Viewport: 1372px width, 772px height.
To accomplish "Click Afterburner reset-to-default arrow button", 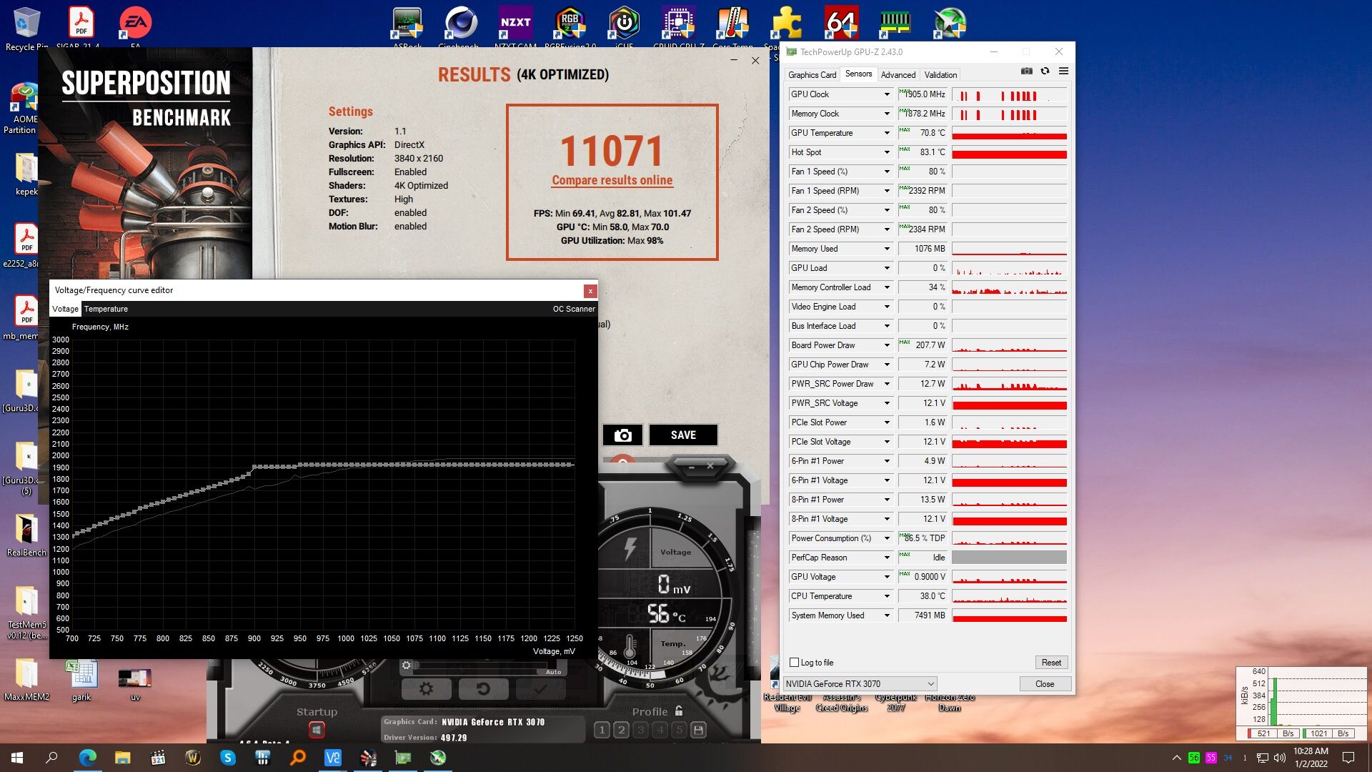I will [x=483, y=689].
